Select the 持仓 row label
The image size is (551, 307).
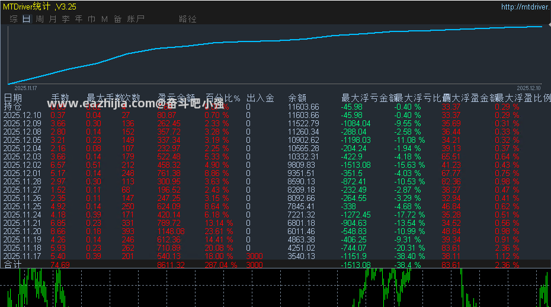(x=12, y=107)
